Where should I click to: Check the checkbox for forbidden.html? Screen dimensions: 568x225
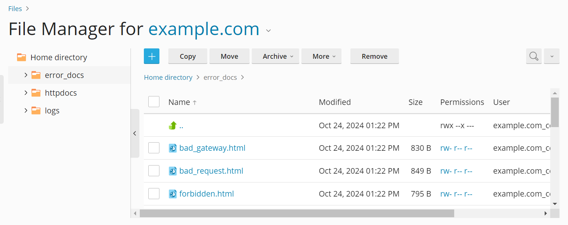click(x=153, y=193)
